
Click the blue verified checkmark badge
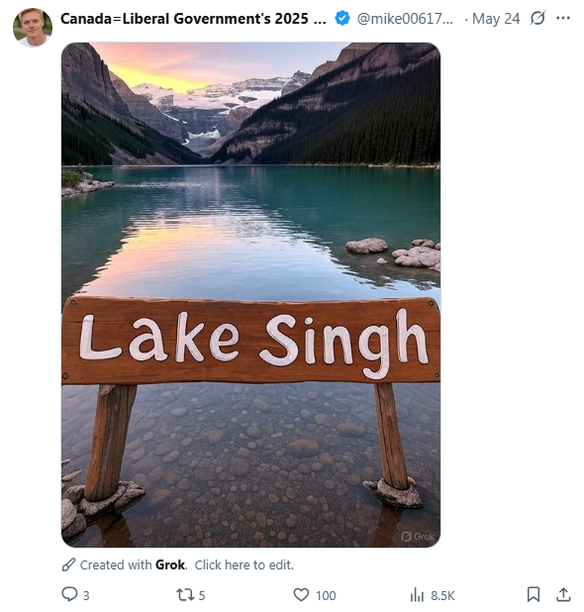coord(342,19)
